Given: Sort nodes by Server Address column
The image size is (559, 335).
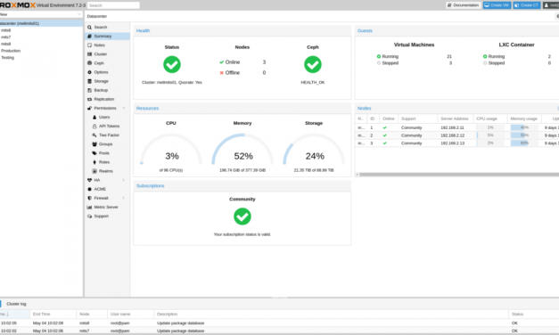Looking at the screenshot, I should click(455, 118).
